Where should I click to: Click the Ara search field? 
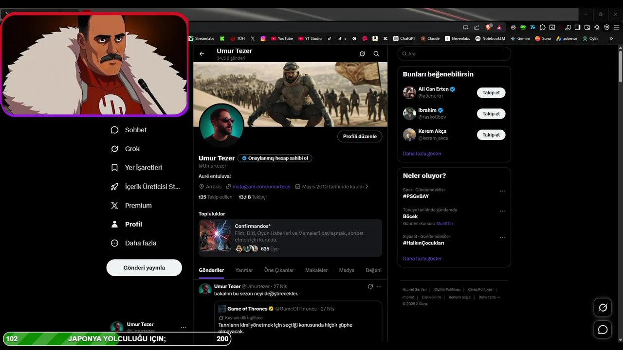(x=454, y=54)
